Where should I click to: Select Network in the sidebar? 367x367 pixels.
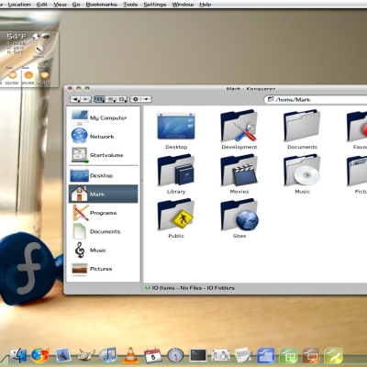point(104,137)
